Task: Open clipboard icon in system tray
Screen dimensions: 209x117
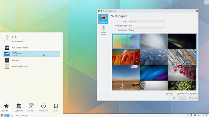Action: click(187, 115)
